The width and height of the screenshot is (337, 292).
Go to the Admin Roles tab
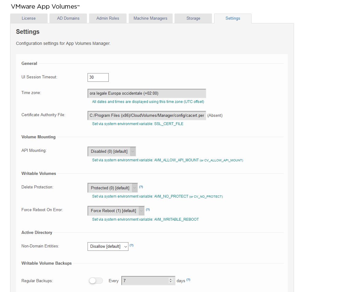(x=108, y=18)
